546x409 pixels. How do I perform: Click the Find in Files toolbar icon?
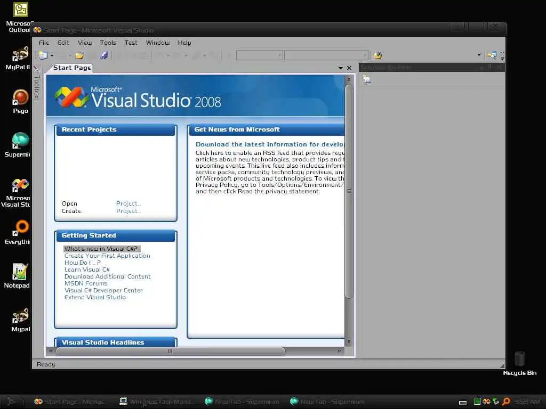tap(378, 55)
